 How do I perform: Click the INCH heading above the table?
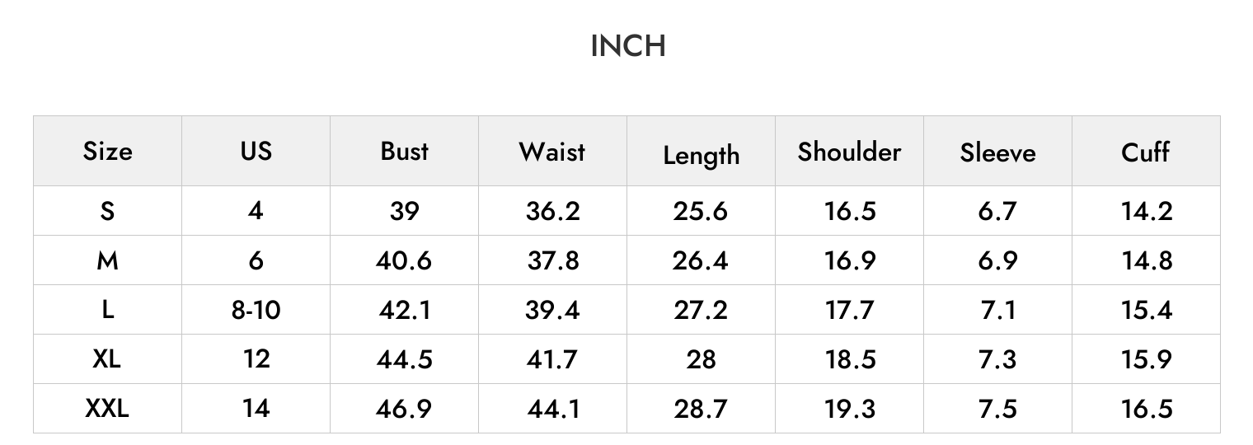click(x=628, y=46)
